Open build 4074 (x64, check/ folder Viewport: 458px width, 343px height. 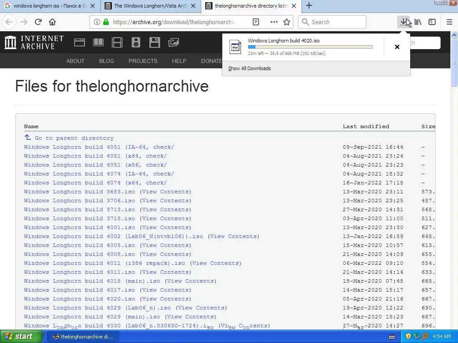click(x=96, y=183)
